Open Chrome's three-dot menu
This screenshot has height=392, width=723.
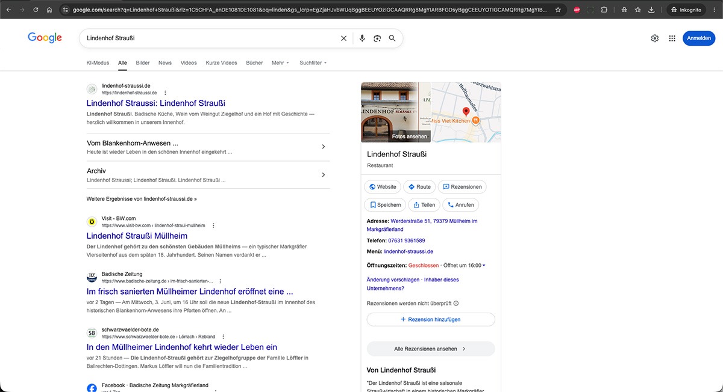pos(715,10)
